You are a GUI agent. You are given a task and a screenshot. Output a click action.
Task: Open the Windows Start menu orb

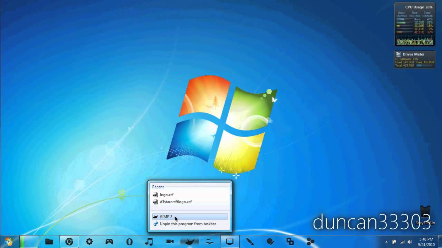[x=9, y=241]
